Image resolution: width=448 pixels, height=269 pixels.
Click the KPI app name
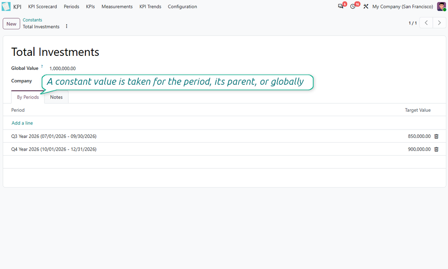17,7
